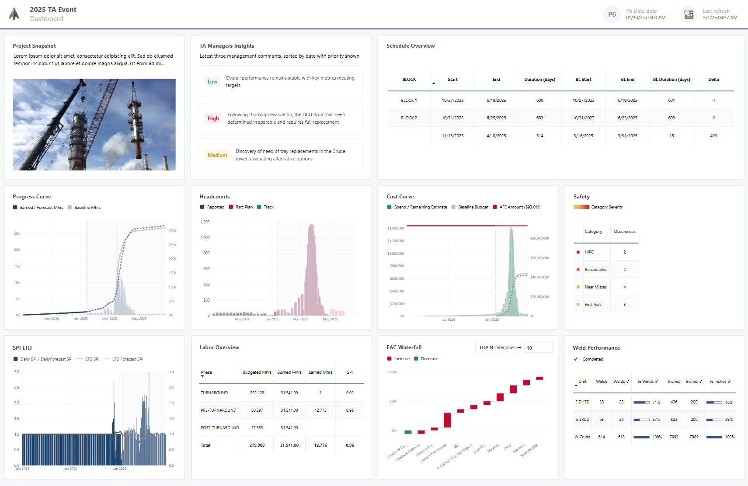Toggle Spend / Remaining Estimate legend

coord(417,207)
